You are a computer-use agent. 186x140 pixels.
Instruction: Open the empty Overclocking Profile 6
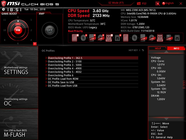click(x=93, y=75)
